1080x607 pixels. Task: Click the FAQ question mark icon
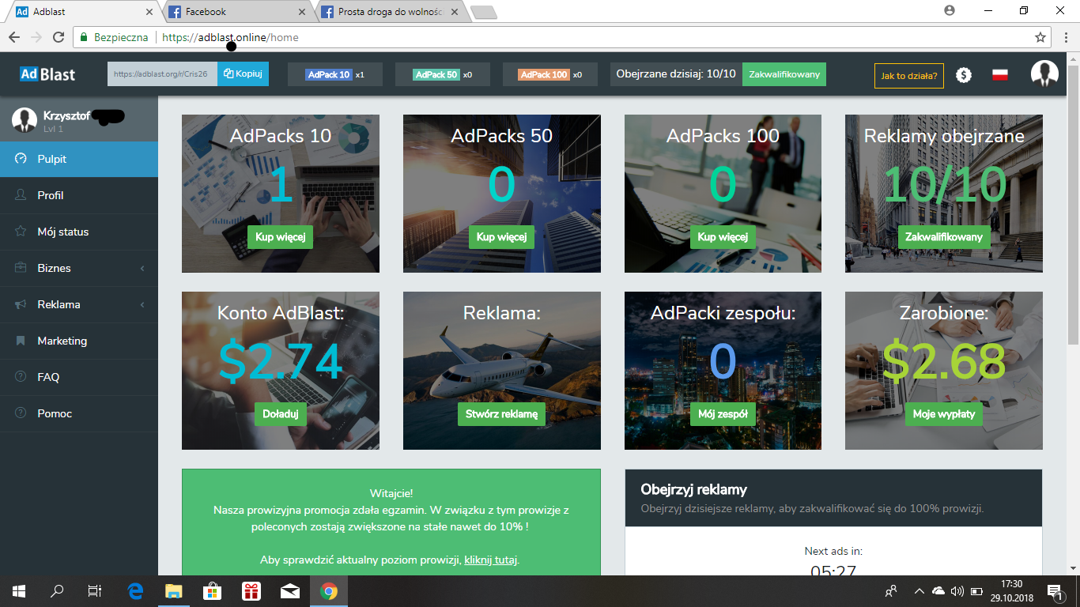tap(21, 377)
